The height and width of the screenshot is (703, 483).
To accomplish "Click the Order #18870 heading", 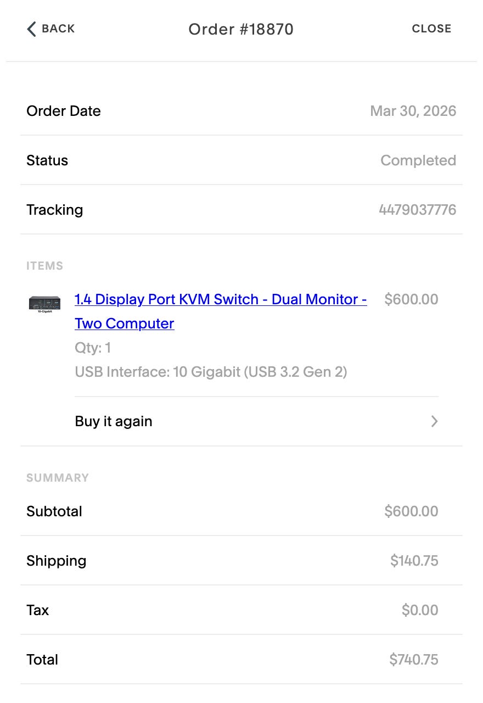I will coord(241,29).
